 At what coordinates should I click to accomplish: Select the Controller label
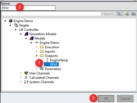pyautogui.click(x=32, y=30)
